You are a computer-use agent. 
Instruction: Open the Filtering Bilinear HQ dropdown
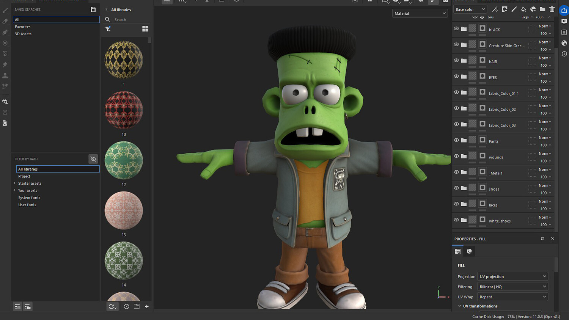click(513, 287)
